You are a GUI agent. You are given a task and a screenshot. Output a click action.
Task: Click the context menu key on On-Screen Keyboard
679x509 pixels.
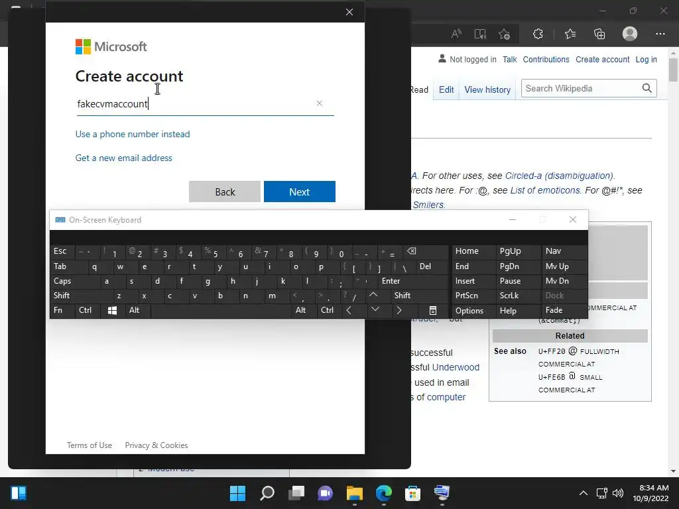pos(432,310)
